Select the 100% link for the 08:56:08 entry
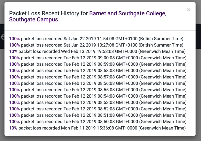Screen dimensions: 201x141 (x=14, y=83)
